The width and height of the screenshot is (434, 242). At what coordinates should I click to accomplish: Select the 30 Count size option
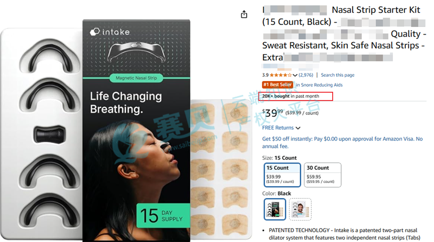(323, 175)
